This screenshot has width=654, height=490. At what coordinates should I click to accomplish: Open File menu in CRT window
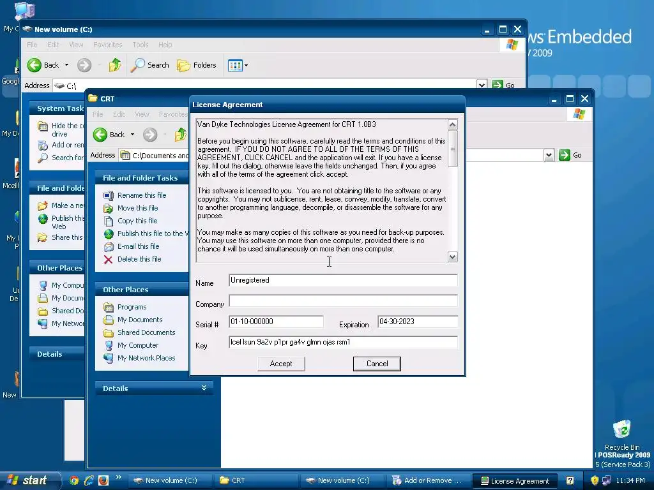tap(98, 114)
